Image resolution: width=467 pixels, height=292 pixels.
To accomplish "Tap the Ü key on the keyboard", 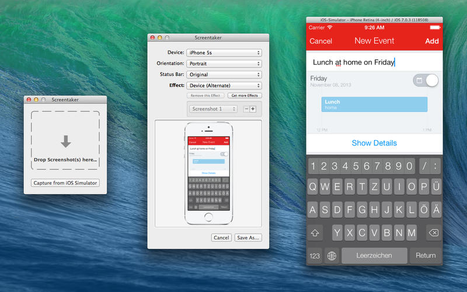I will [x=436, y=187].
